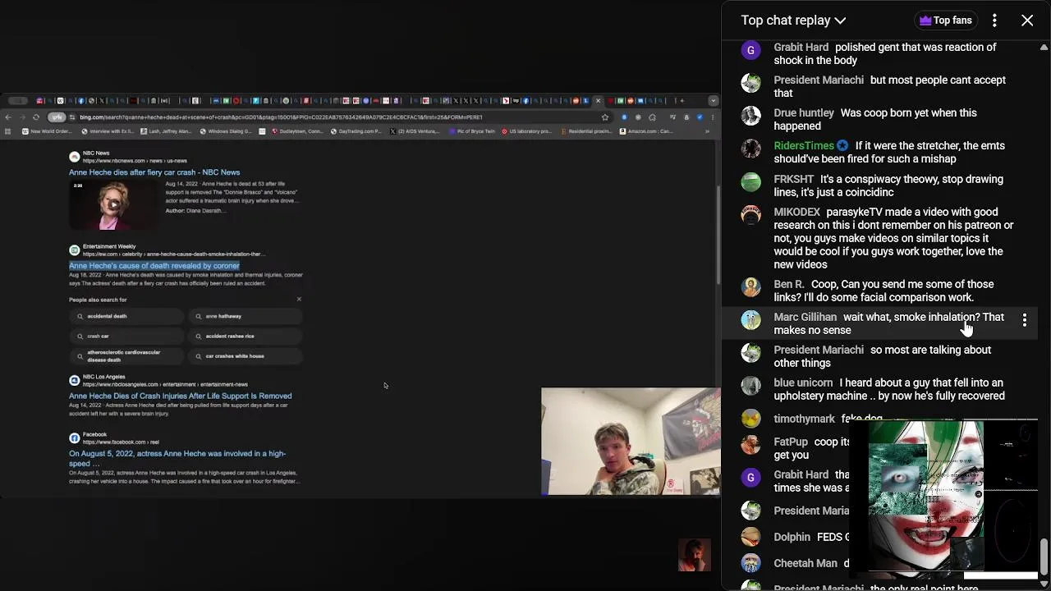Image resolution: width=1051 pixels, height=591 pixels.
Task: Click Drue huntley's profile avatar
Action: (x=750, y=116)
